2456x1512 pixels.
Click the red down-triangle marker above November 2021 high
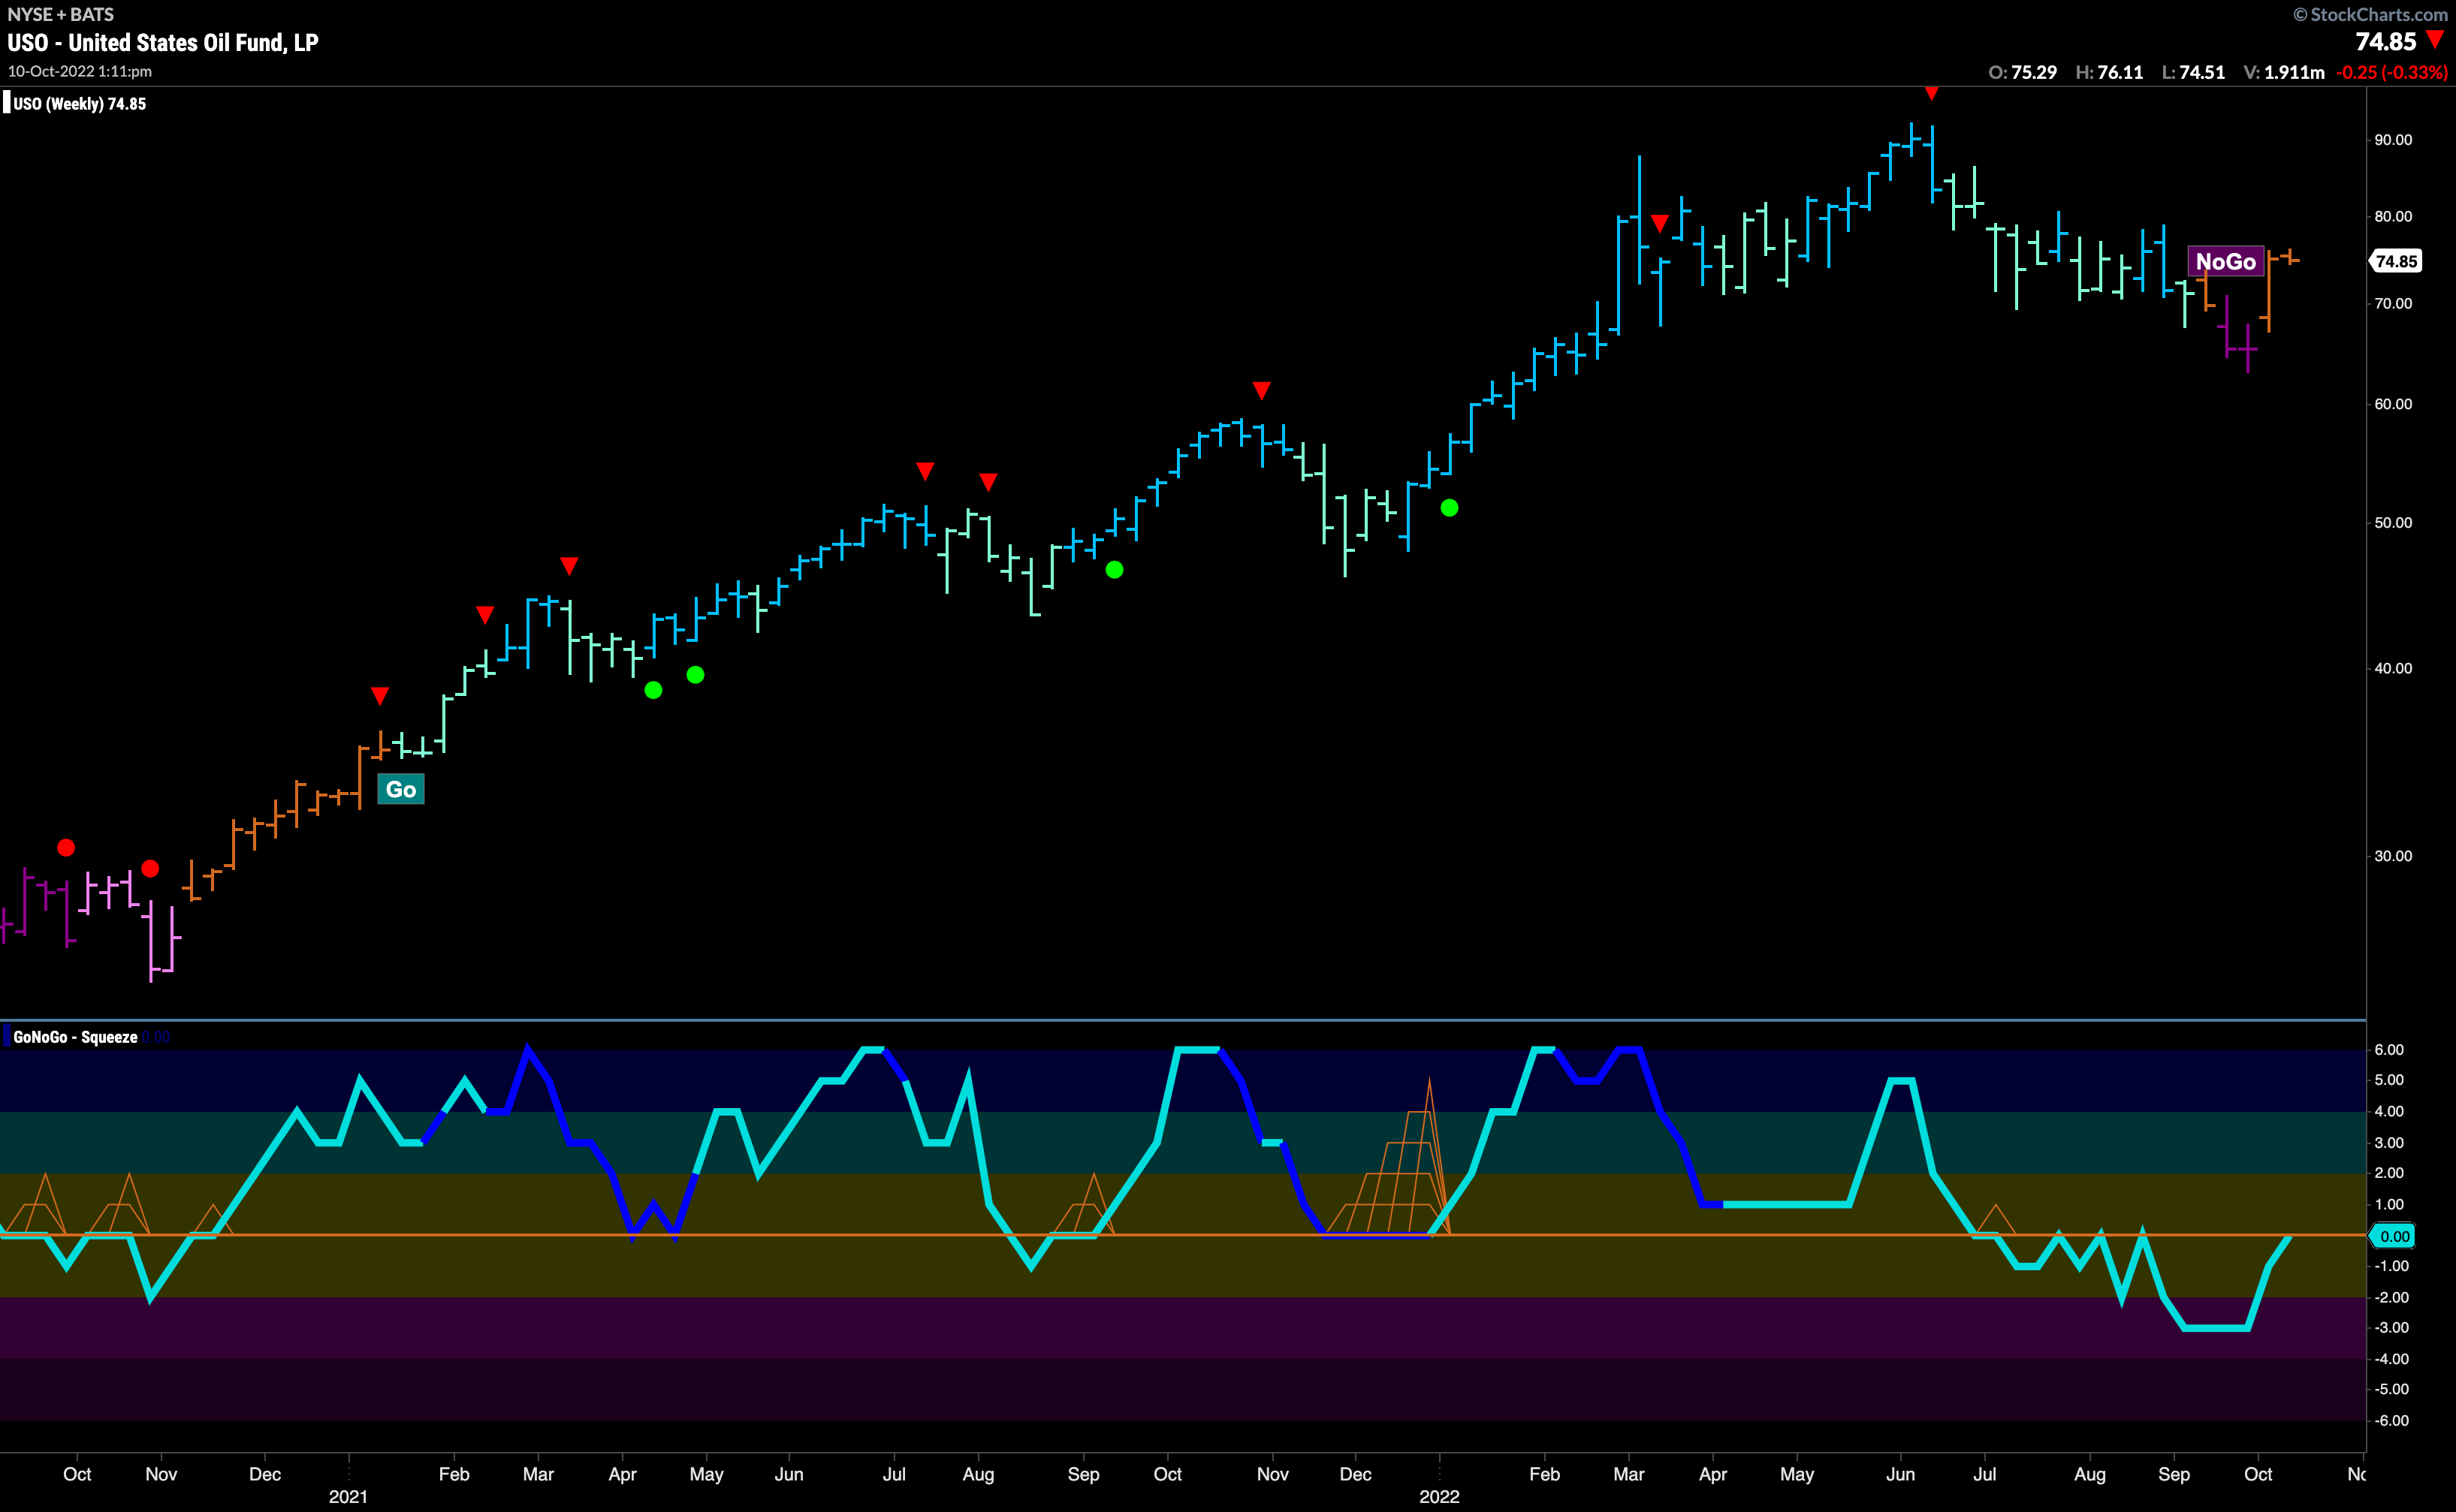point(1262,390)
